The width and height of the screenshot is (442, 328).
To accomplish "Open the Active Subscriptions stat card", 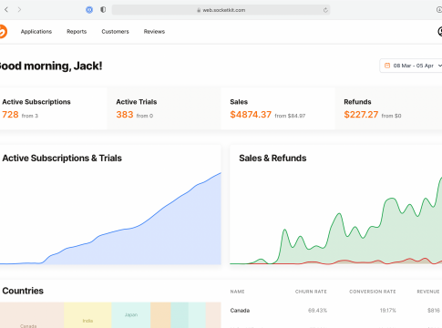I will [x=54, y=108].
